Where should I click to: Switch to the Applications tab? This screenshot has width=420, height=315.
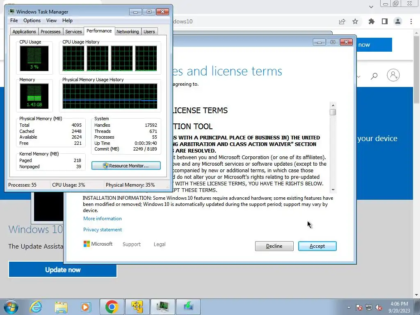pos(24,32)
